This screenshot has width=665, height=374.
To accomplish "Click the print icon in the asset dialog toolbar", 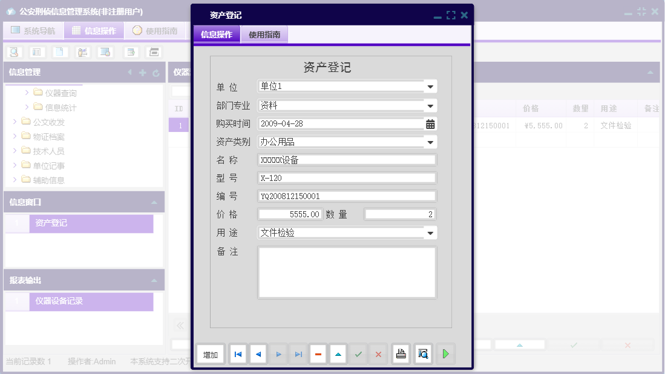I will tap(401, 354).
